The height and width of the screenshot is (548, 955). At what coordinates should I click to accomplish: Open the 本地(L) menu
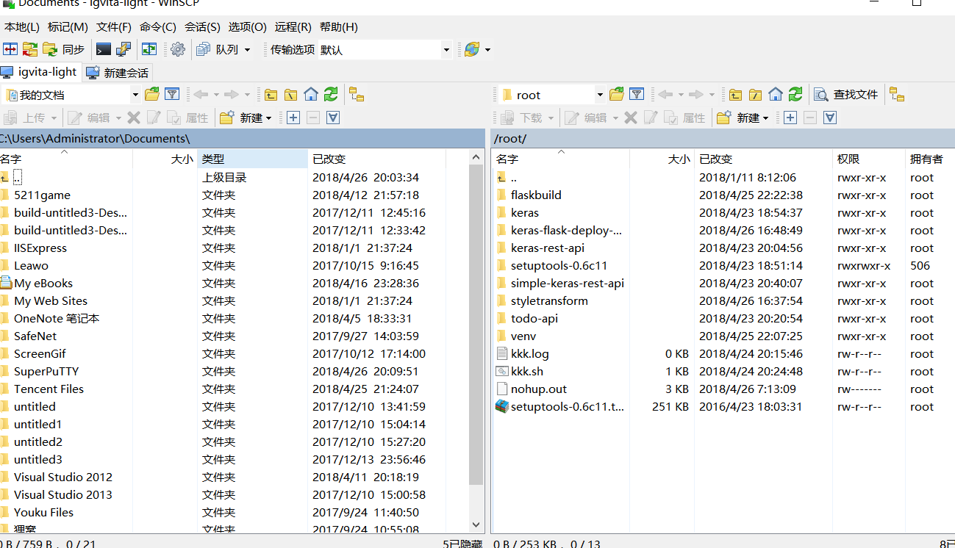[22, 27]
